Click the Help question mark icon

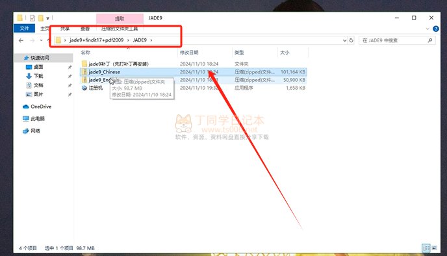[435, 29]
